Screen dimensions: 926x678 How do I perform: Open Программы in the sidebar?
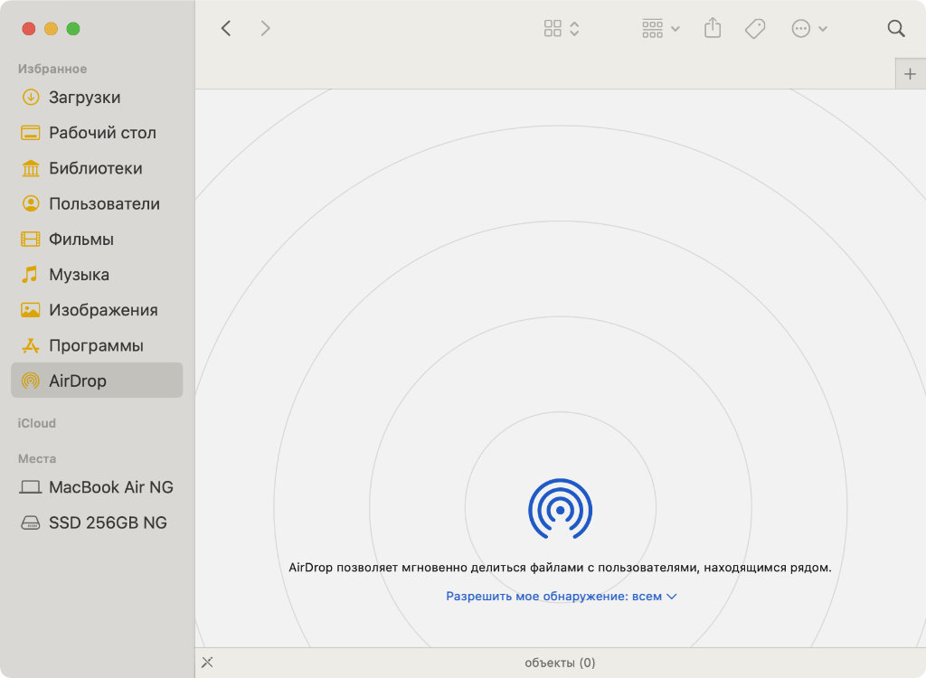96,345
